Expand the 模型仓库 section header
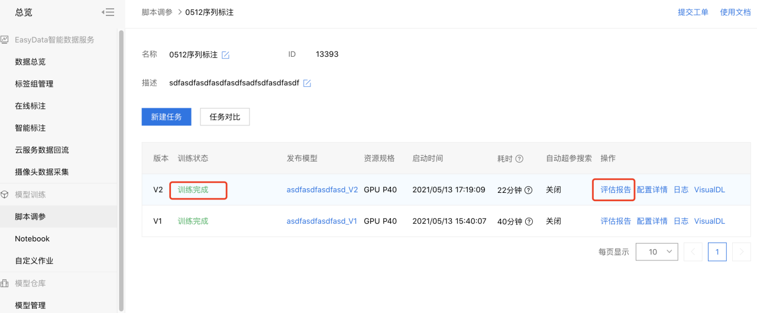 click(x=30, y=283)
